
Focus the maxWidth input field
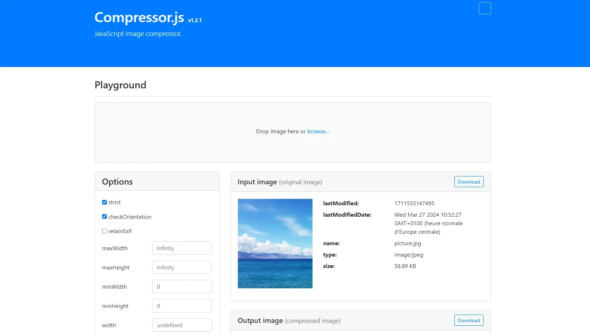pyautogui.click(x=182, y=248)
